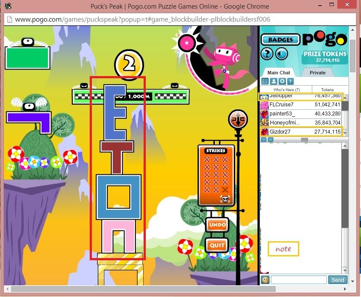Click chat area scroll up arrow
The height and width of the screenshot is (297, 361).
coord(345,146)
